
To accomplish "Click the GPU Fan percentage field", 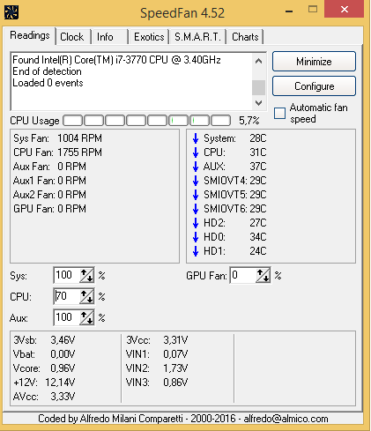I will coord(243,275).
